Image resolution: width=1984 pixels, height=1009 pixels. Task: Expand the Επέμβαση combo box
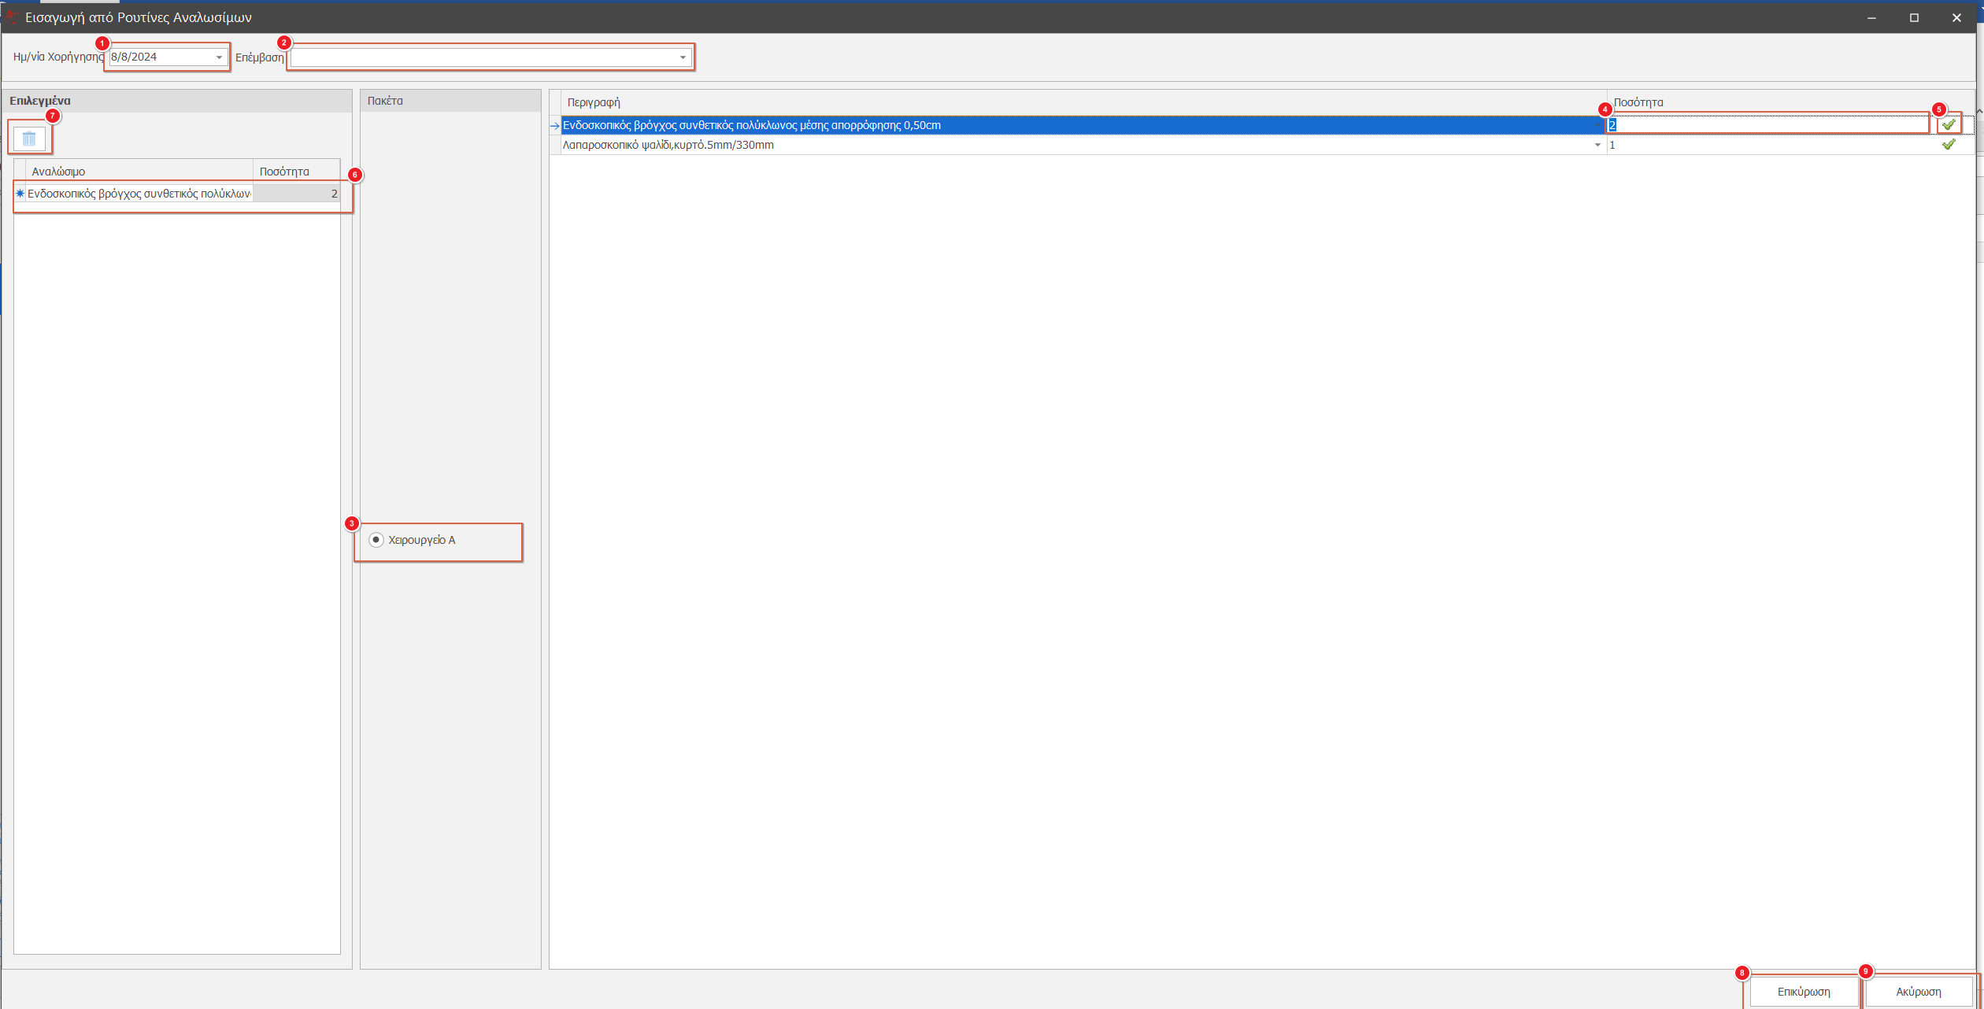(x=683, y=57)
